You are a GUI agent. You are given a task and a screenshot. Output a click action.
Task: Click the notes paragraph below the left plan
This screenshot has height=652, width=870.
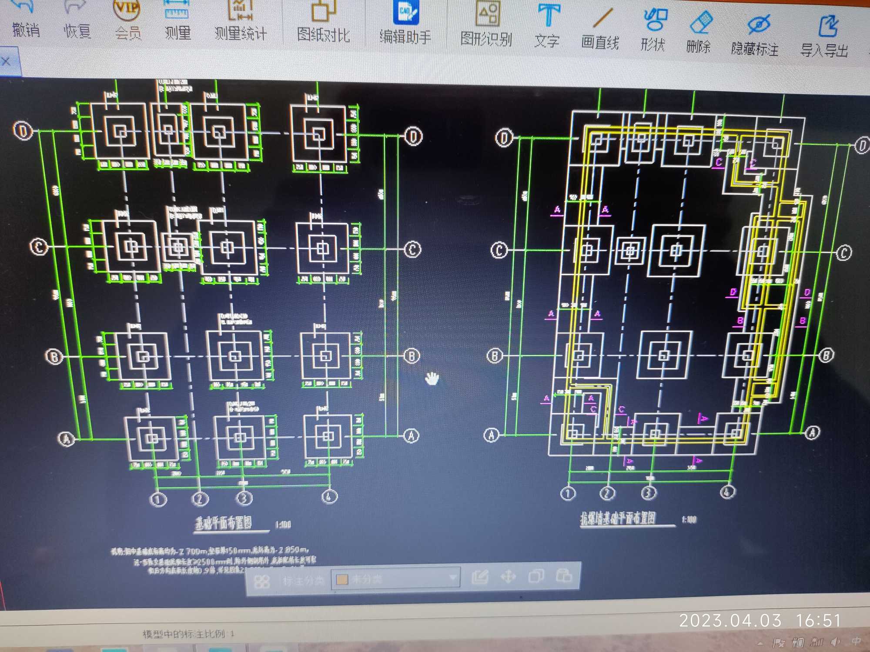pyautogui.click(x=213, y=560)
